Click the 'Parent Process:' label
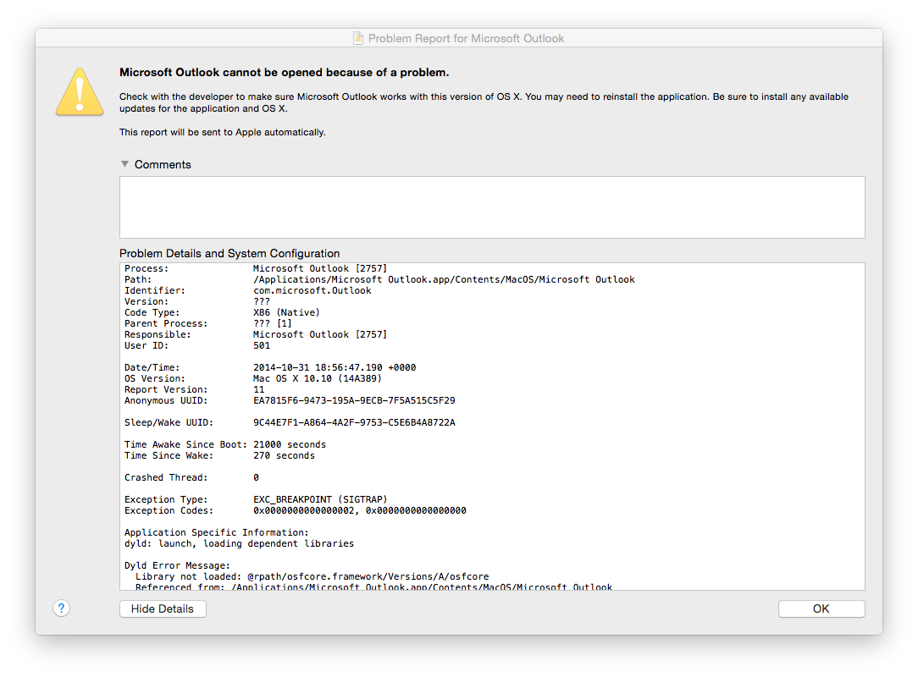The image size is (918, 677). click(x=166, y=323)
